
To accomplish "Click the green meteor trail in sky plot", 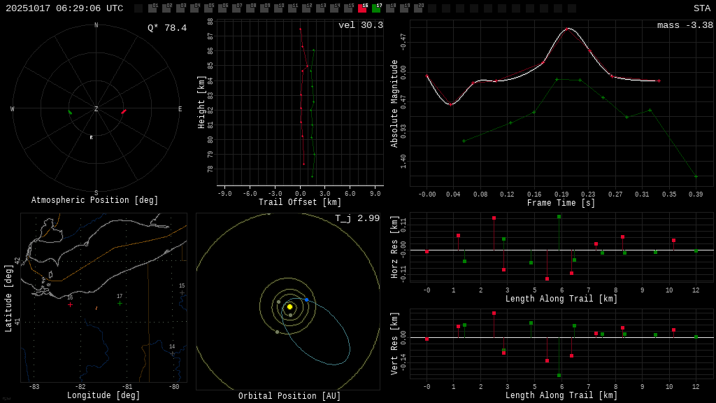I will (70, 112).
